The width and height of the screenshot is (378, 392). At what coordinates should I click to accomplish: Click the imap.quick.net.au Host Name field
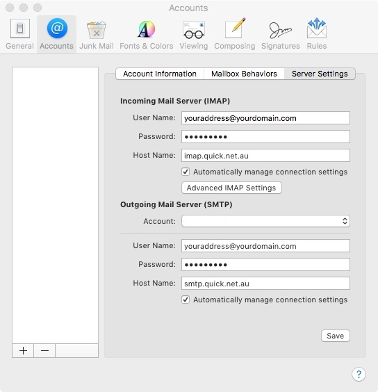pyautogui.click(x=265, y=156)
